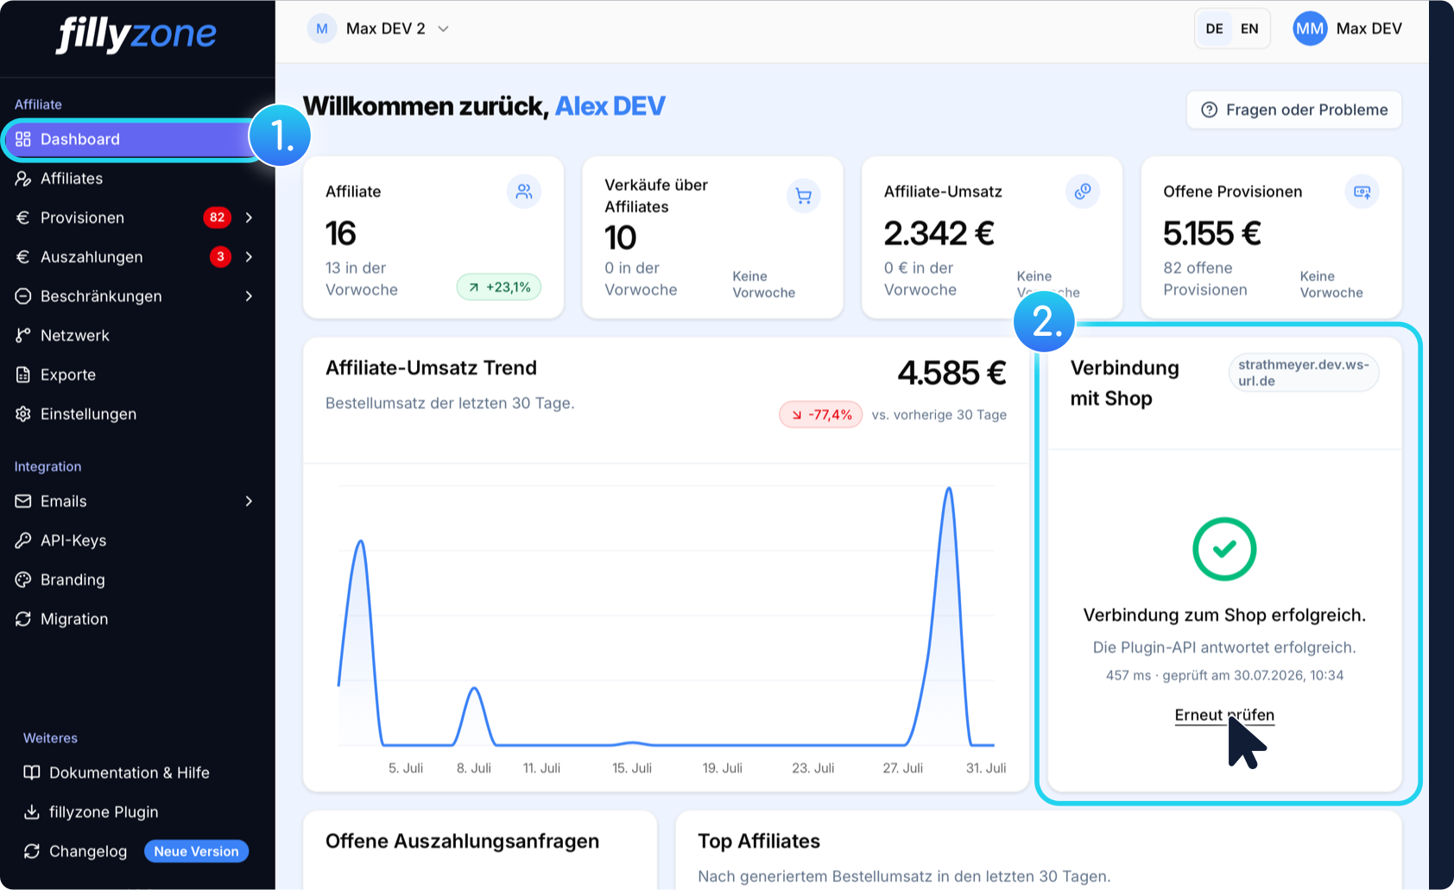Click the euro icon beside Auszahlungen
This screenshot has height=890, width=1454.
(23, 257)
